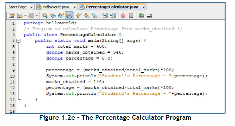Viewport: 235px width, 126px height.
Task: Start macro recording with red circle
Action: click(123, 16)
